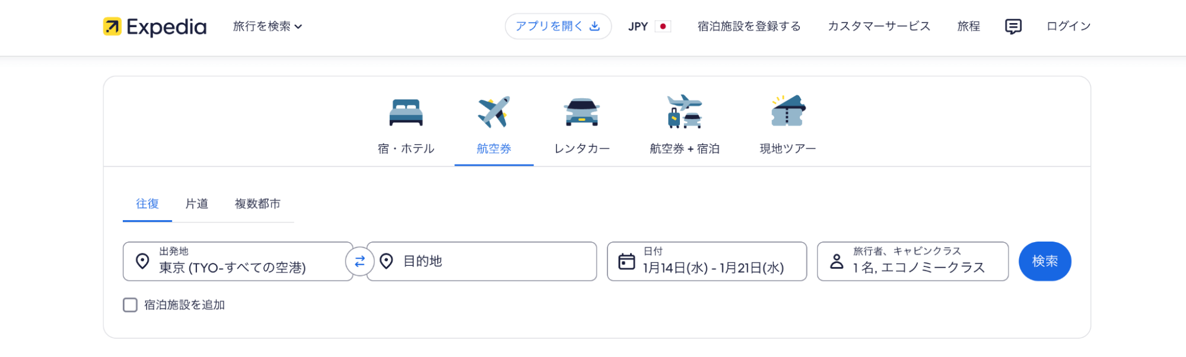Image resolution: width=1186 pixels, height=357 pixels.
Task: Open the chat message icon in header
Action: 1013,27
